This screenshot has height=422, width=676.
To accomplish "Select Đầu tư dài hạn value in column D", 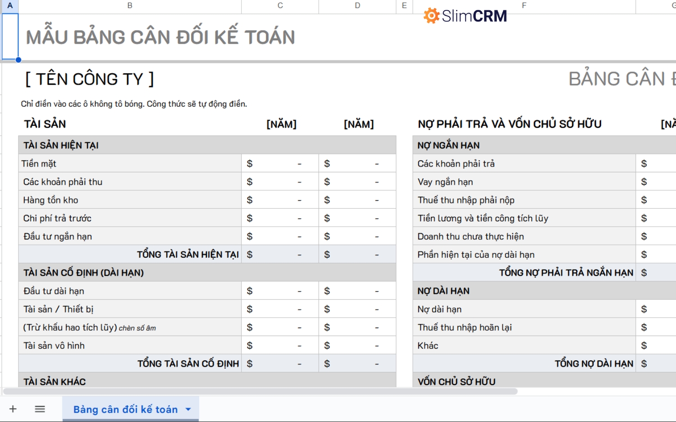I will tap(357, 291).
